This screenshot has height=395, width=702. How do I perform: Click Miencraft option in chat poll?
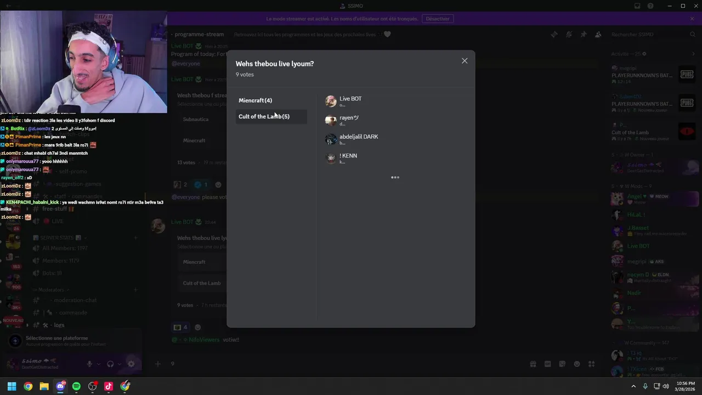tap(202, 262)
